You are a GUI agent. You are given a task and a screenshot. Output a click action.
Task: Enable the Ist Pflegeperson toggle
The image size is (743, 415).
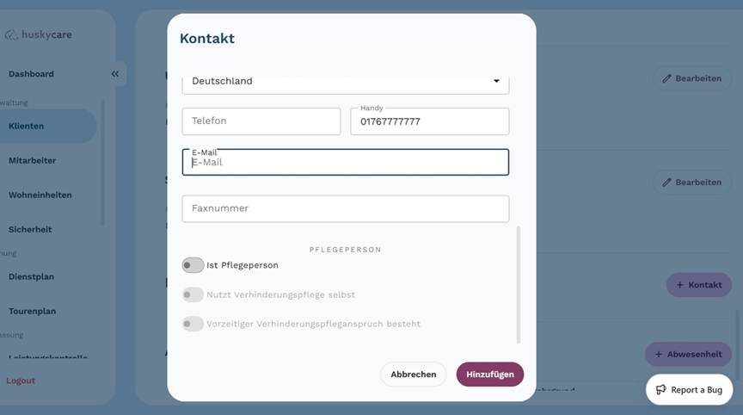pos(193,265)
